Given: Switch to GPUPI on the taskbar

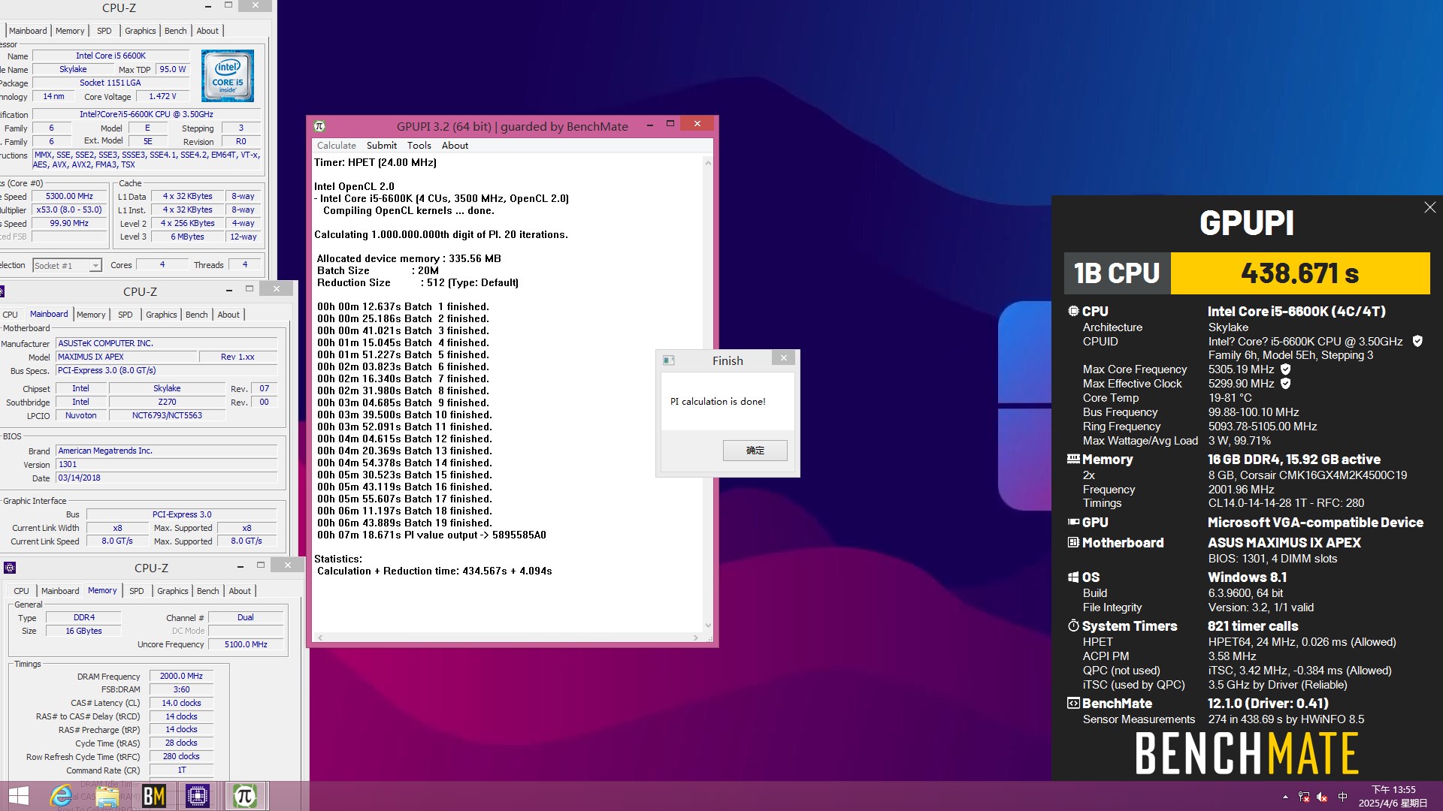Looking at the screenshot, I should coord(244,796).
